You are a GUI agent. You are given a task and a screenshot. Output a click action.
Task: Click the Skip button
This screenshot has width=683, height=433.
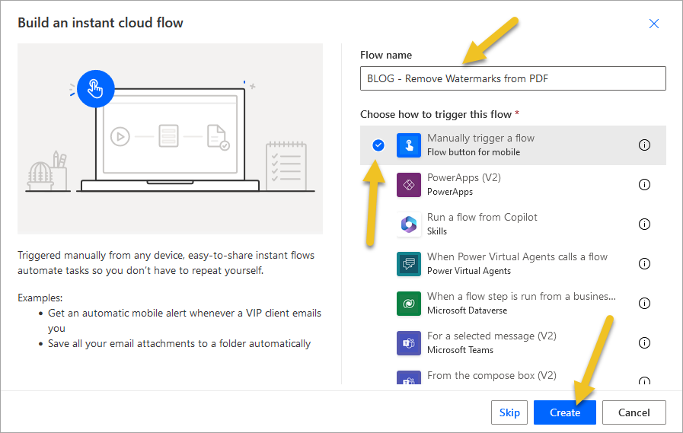tap(509, 412)
